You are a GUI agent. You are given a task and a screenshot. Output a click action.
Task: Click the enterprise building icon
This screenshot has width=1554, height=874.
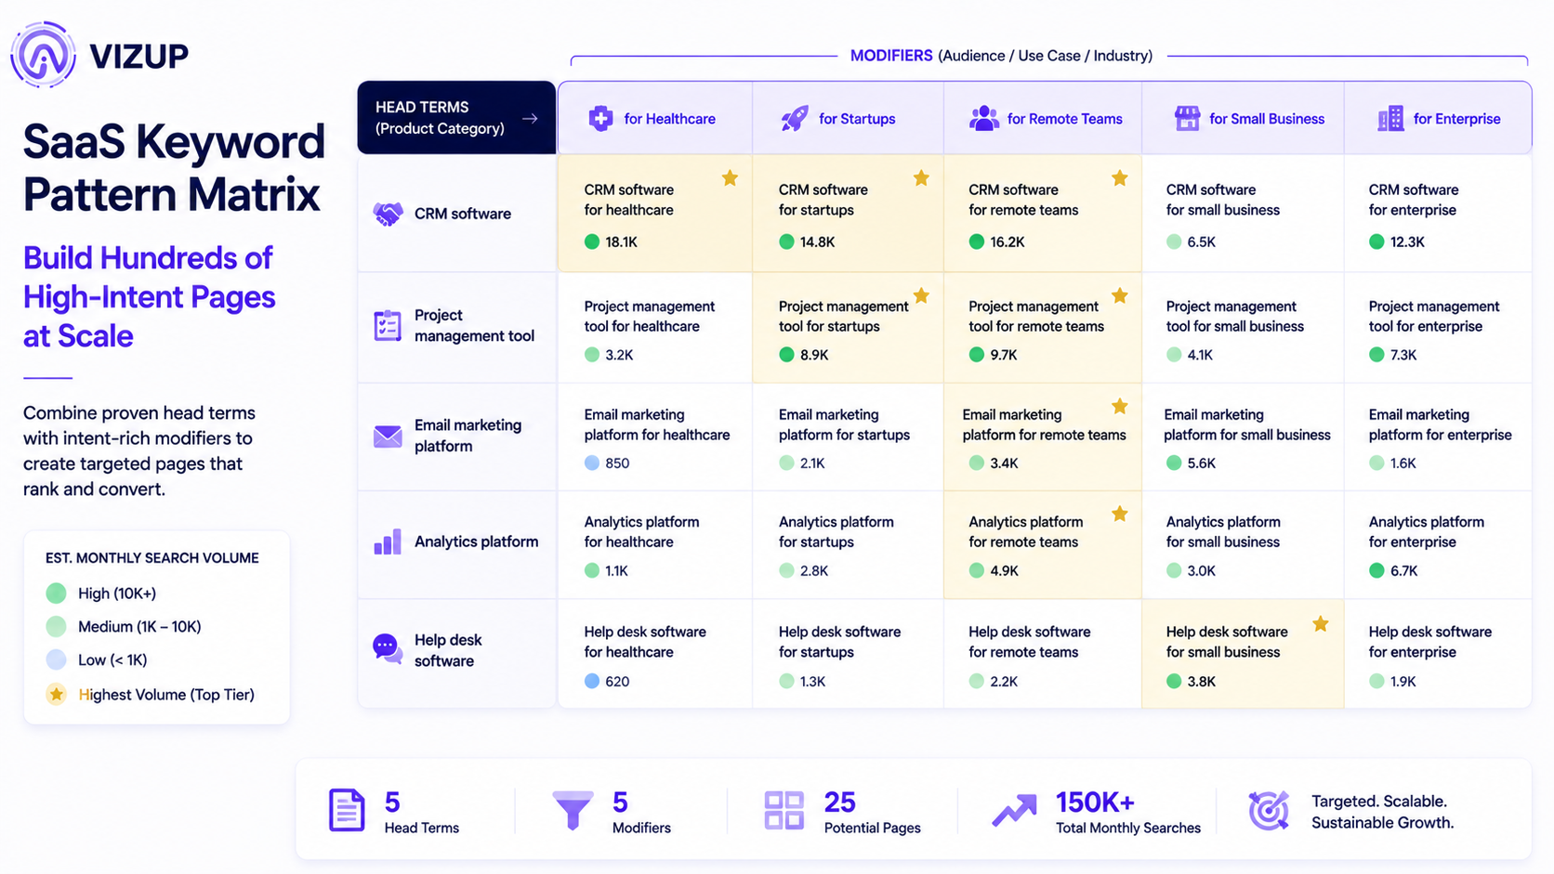pyautogui.click(x=1390, y=118)
